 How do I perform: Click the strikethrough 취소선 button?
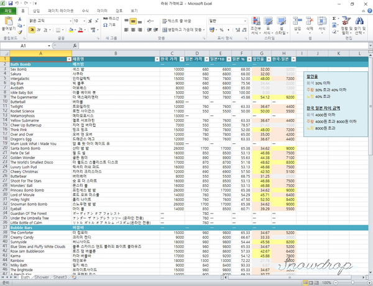[x=111, y=19]
